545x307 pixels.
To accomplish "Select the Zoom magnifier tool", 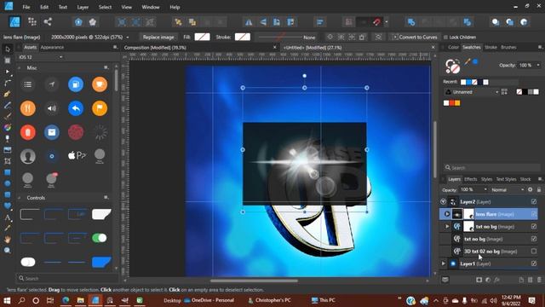I will [x=8, y=251].
